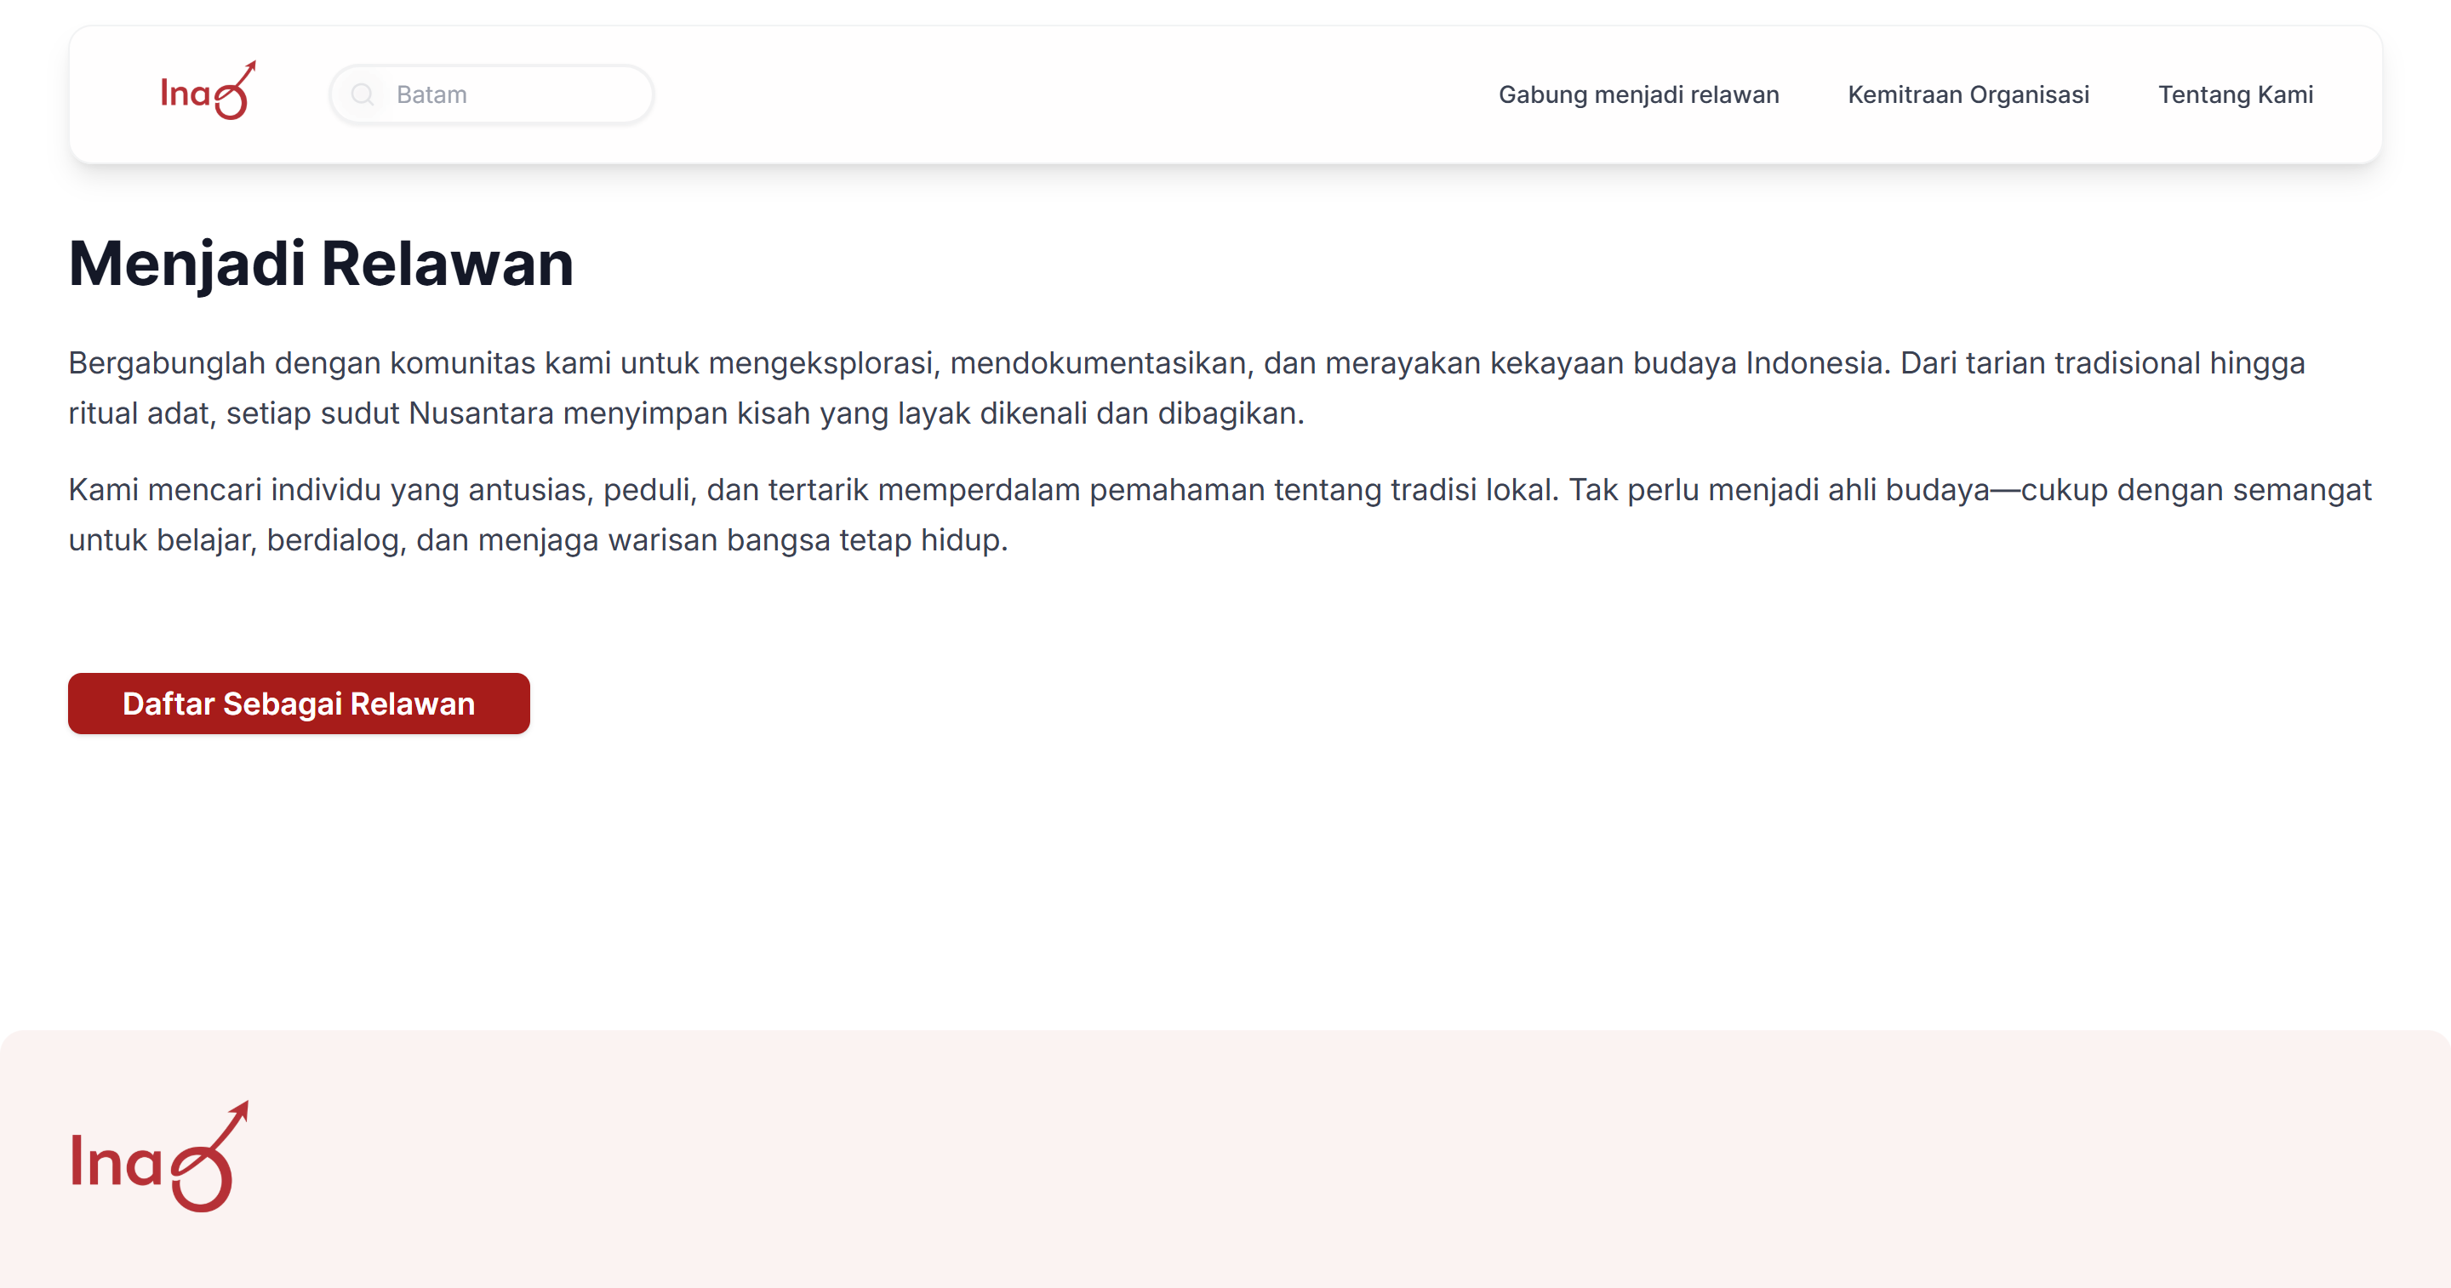Click the magnifying glass search icon
The image size is (2451, 1288).
(x=363, y=94)
